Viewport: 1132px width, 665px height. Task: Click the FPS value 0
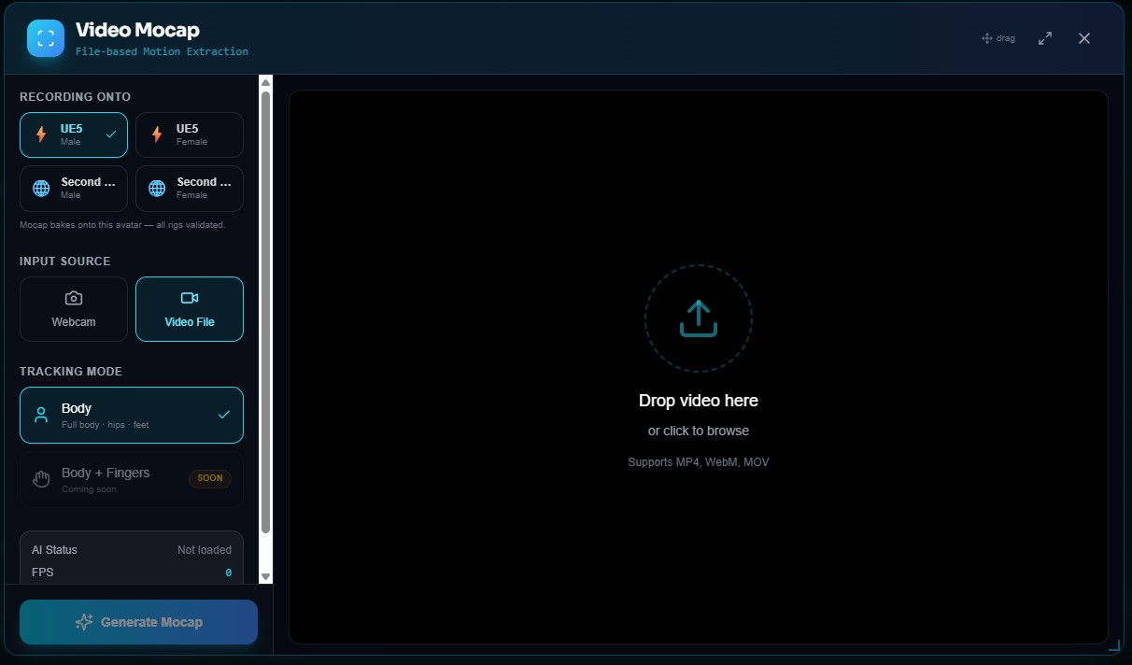point(228,573)
